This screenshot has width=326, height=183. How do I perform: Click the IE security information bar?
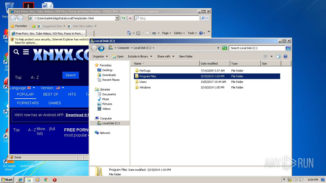click(x=49, y=41)
